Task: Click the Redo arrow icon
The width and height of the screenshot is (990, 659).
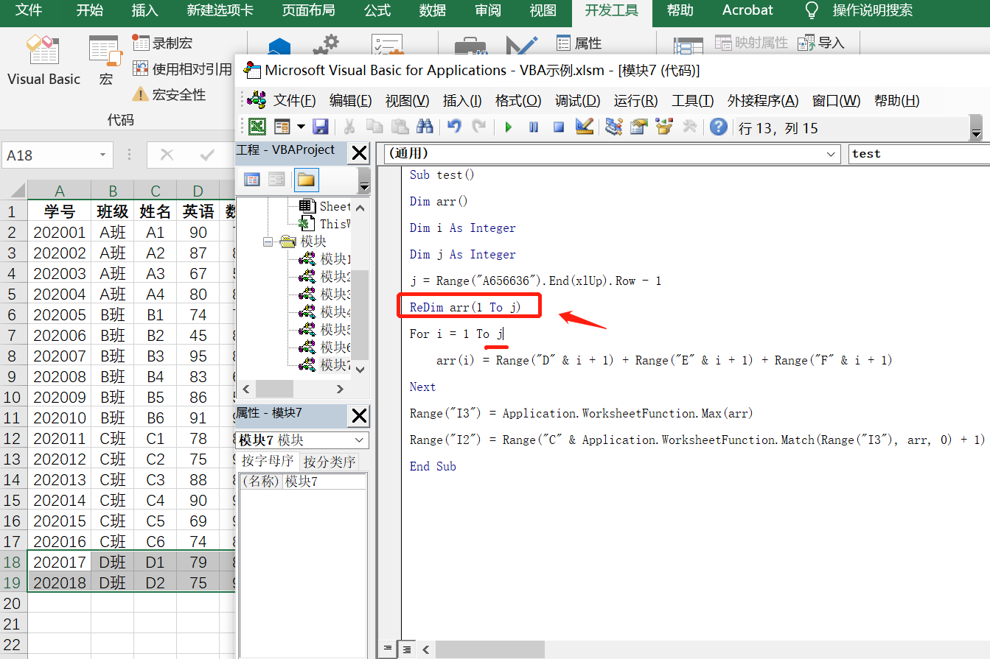Action: point(479,127)
